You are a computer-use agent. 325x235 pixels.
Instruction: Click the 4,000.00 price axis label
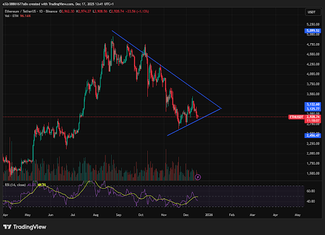point(313,74)
